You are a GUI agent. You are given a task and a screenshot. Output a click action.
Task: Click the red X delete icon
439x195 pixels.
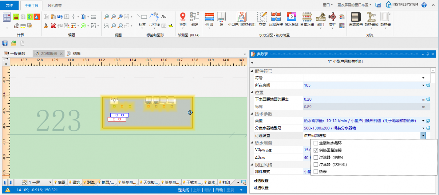click(53, 26)
